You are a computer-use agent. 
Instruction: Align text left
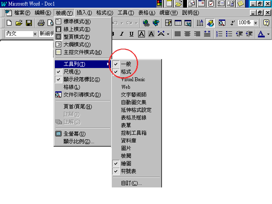[x=178, y=34]
